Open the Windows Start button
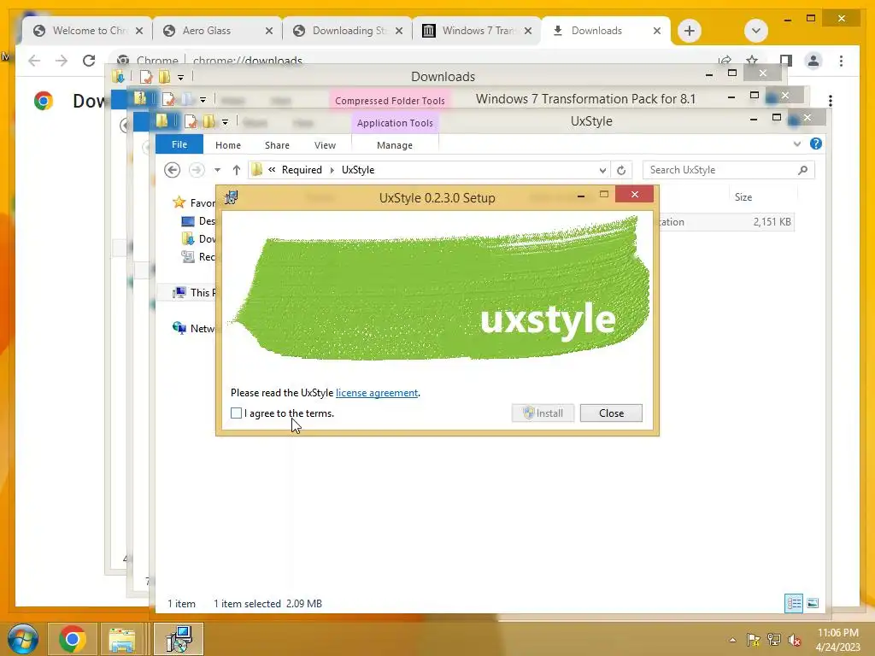875x656 pixels. (23, 639)
